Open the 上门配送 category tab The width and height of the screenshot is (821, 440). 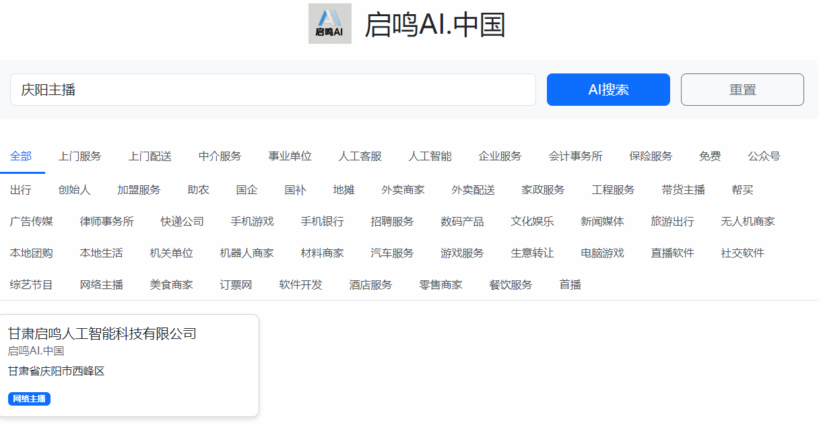[150, 156]
